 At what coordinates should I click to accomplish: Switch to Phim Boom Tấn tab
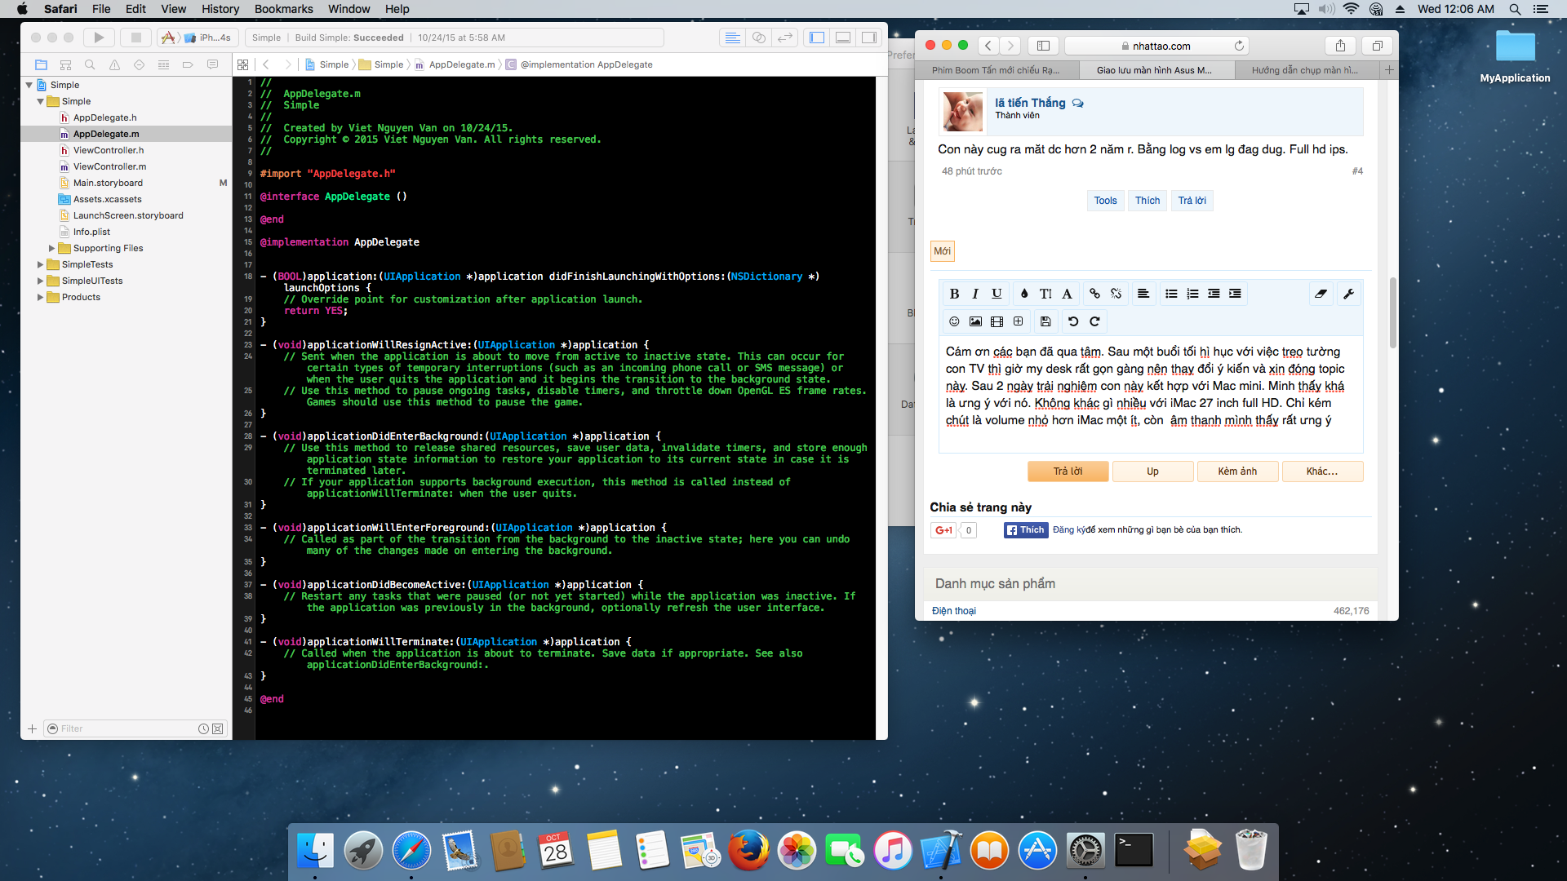996,70
